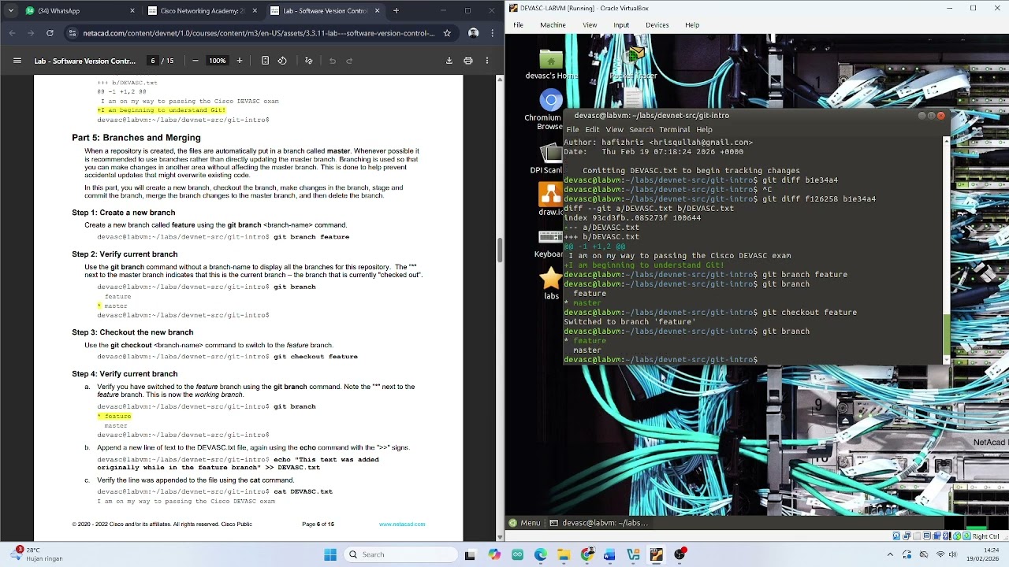
Task: Switch to Cisco Networking Academy tab
Action: pos(202,11)
